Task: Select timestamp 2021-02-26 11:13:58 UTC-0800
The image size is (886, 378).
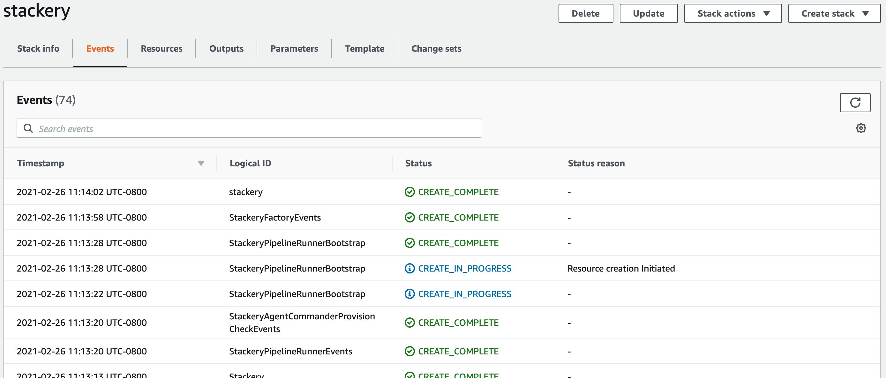Action: [x=81, y=217]
